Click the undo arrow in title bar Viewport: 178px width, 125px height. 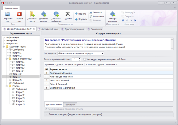[x=7, y=3]
